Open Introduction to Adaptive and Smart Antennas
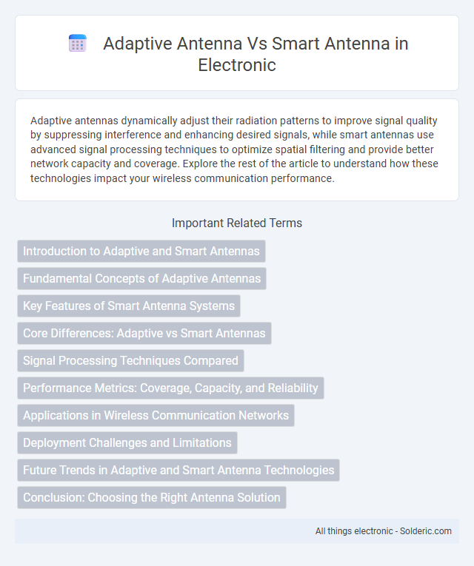Screen dimensions: 474x566 click(141, 251)
